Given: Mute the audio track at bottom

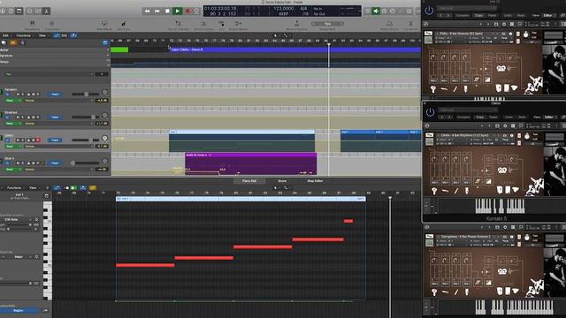Looking at the screenshot, I should [18, 163].
